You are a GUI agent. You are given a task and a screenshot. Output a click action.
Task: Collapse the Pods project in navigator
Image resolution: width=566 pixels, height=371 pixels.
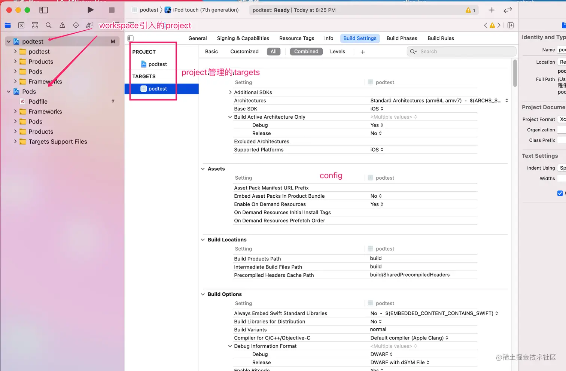point(9,91)
